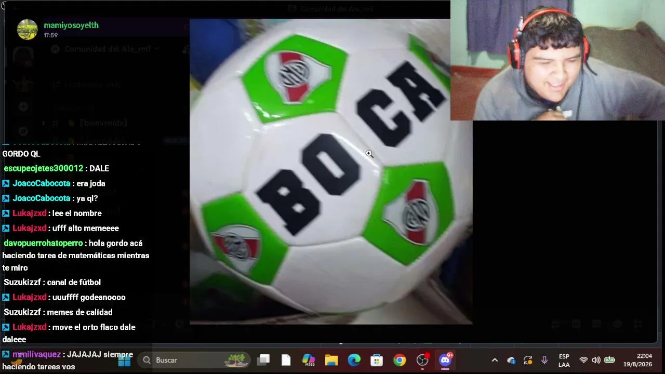Image resolution: width=665 pixels, height=374 pixels.
Task: Open the ESP LAA language switcher
Action: coord(564,360)
